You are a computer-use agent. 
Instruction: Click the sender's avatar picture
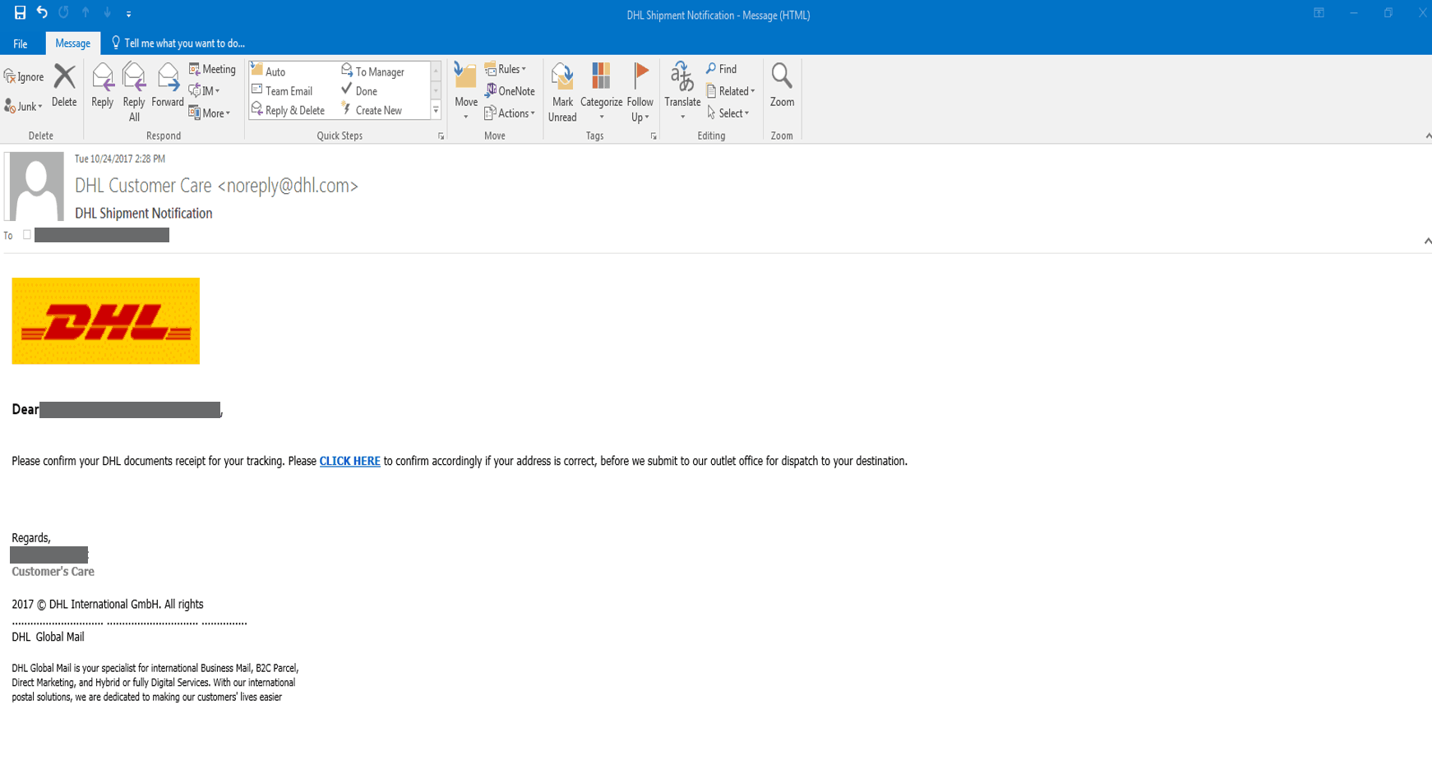click(35, 186)
